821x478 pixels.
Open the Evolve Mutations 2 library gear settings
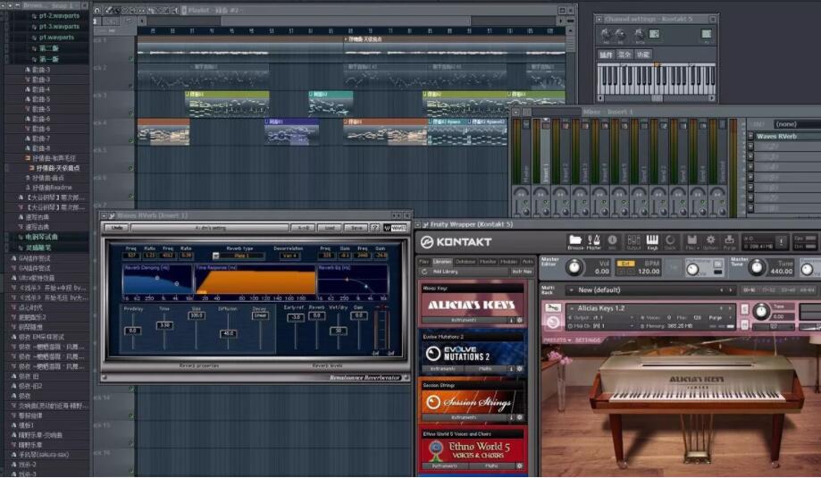click(519, 369)
